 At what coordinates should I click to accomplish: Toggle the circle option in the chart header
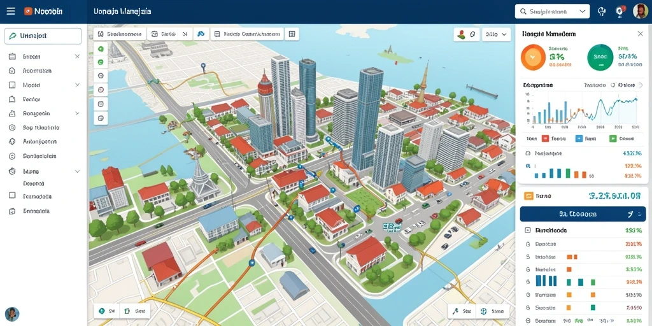tap(613, 85)
